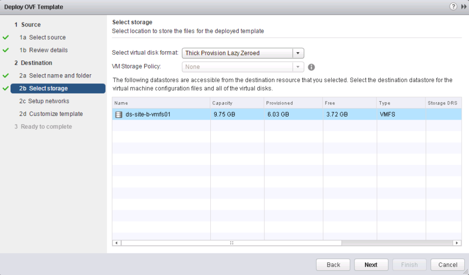469x275 pixels.
Task: Select step 2b Select storage
Action: coord(58,88)
